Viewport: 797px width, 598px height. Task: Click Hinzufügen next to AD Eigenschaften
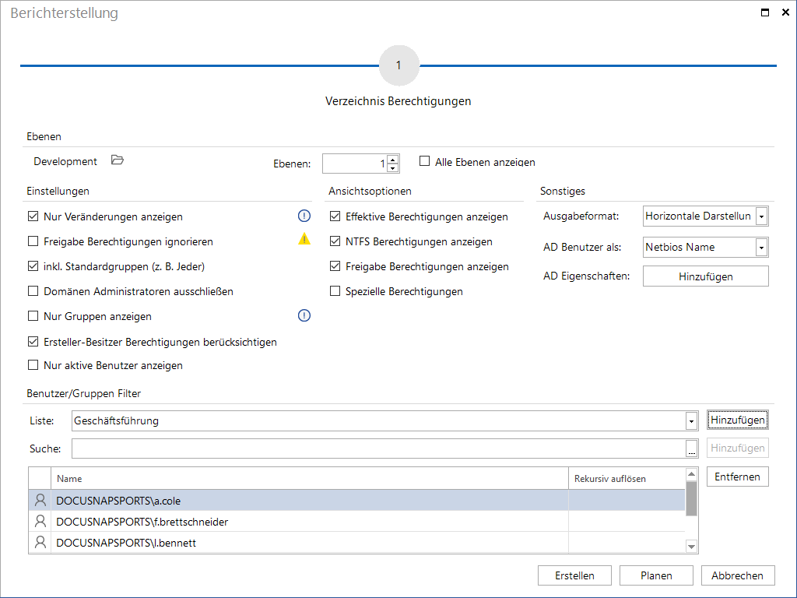705,276
